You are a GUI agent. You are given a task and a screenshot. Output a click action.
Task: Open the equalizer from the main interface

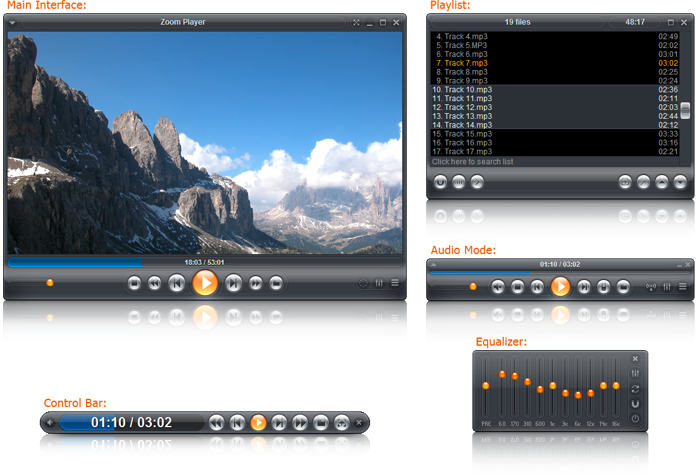(379, 283)
